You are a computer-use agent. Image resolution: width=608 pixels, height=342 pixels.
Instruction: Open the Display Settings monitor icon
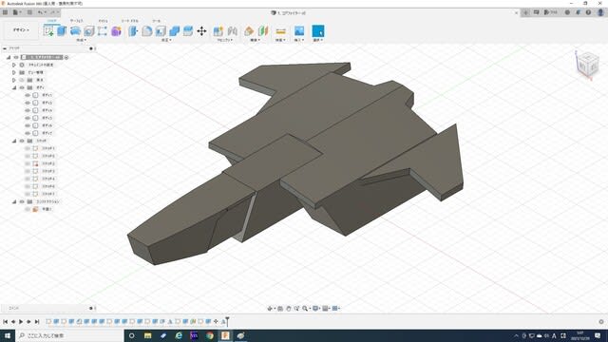[315, 308]
